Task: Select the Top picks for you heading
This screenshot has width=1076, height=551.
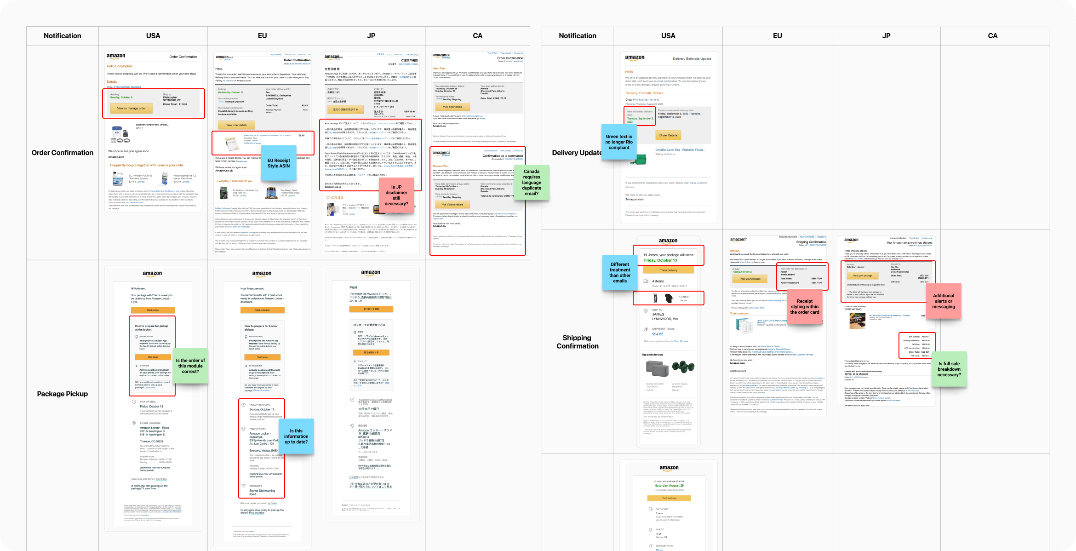Action: tap(652, 355)
